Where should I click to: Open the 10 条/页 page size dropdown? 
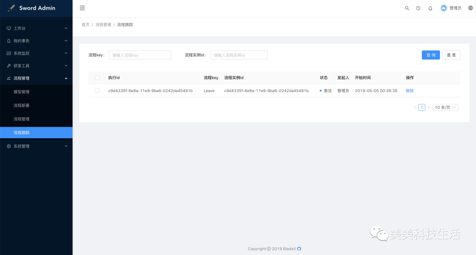445,107
